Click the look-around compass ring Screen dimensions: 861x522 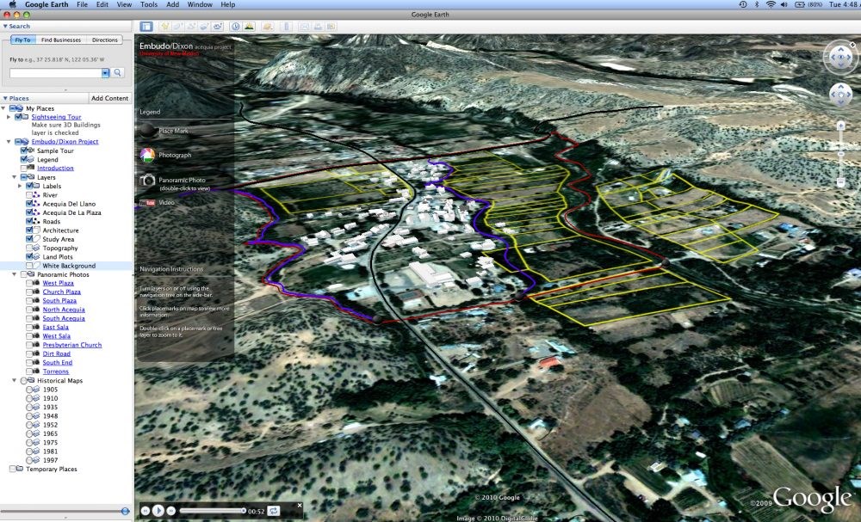click(x=840, y=57)
